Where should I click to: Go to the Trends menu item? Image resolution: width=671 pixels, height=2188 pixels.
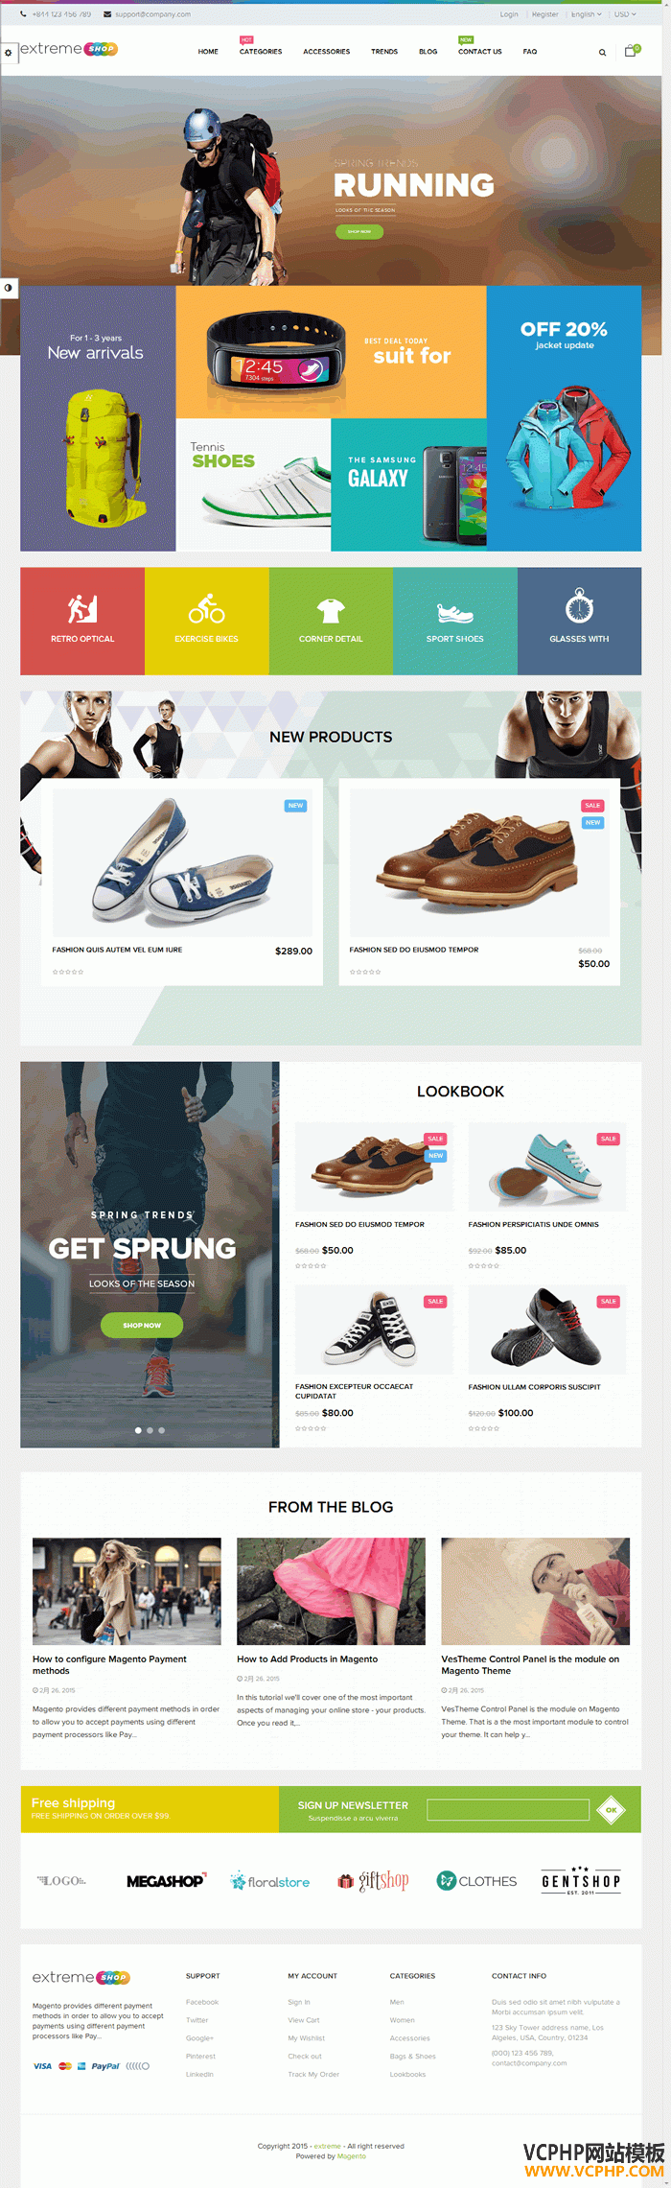(384, 52)
